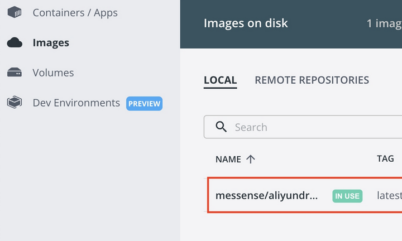Select the Images sidebar label
The width and height of the screenshot is (402, 241).
click(51, 42)
